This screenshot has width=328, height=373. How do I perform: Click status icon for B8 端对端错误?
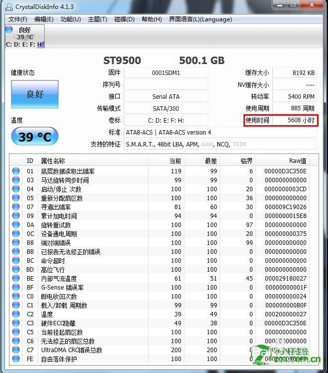(16, 242)
